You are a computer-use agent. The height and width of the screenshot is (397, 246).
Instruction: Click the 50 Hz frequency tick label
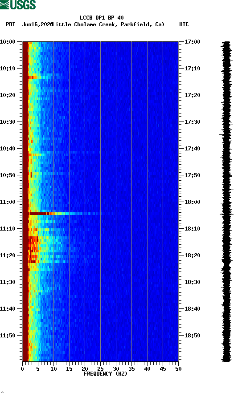click(x=178, y=369)
